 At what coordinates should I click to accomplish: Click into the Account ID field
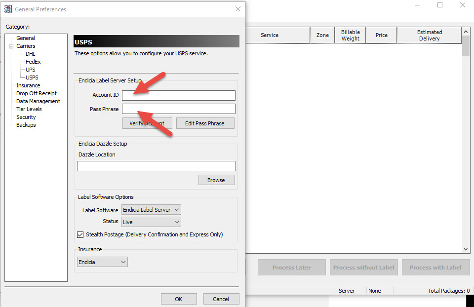point(179,95)
